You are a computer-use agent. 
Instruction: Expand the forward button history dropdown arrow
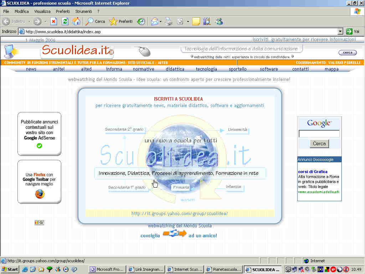click(x=45, y=21)
